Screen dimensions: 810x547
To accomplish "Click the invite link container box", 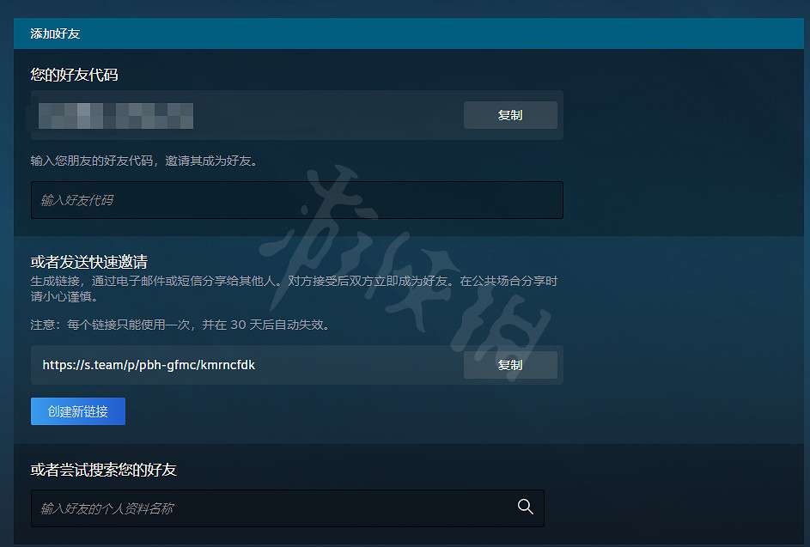I will (297, 365).
